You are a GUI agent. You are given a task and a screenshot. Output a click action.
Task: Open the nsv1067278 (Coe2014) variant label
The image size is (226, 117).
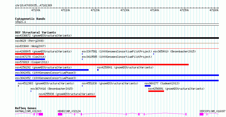(x=30, y=57)
